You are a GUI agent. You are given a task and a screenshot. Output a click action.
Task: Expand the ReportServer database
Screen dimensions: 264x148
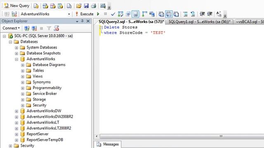[x=16, y=134]
